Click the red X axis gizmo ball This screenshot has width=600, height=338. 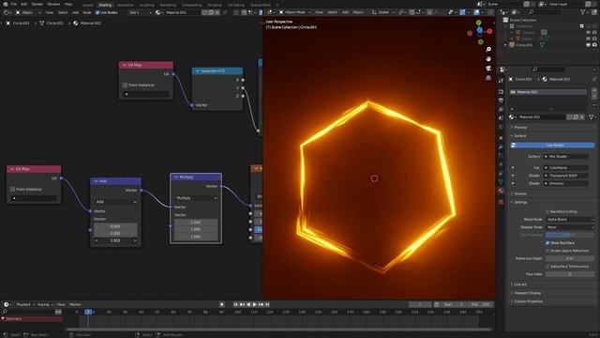pyautogui.click(x=489, y=31)
